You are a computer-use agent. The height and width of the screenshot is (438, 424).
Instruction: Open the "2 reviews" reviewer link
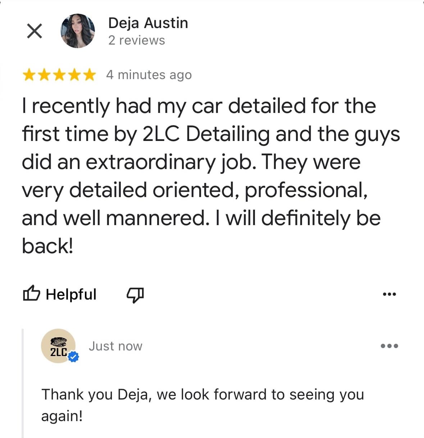[x=137, y=40]
